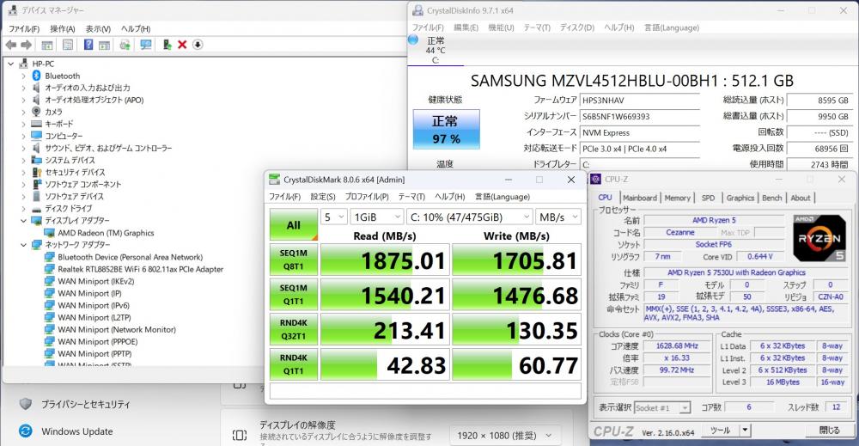Open 言語(Language) menu in CrystalDiskInfo
This screenshot has width=859, height=446.
pos(672,27)
